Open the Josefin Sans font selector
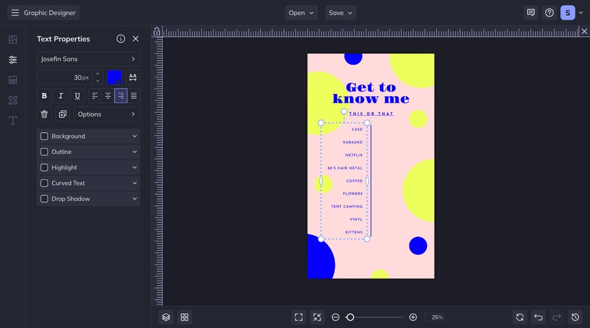Image resolution: width=590 pixels, height=328 pixels. pyautogui.click(x=88, y=59)
